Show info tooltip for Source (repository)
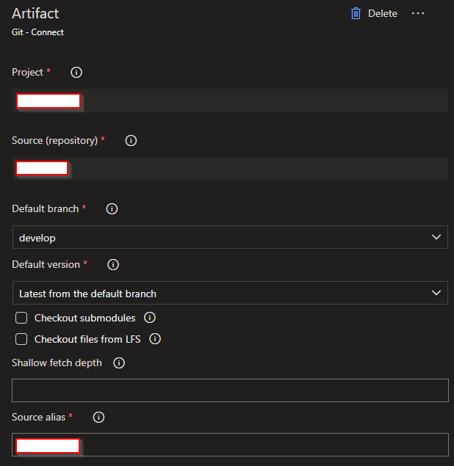454x466 pixels. coord(131,140)
